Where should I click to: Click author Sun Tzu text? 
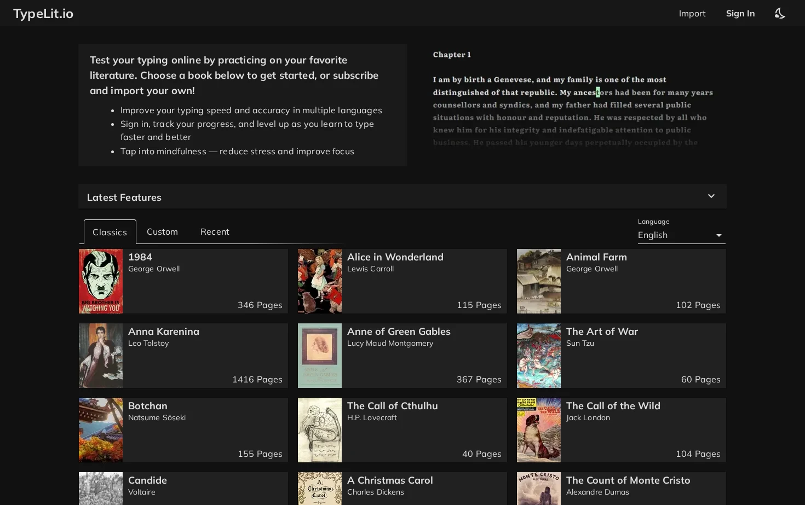click(x=580, y=343)
